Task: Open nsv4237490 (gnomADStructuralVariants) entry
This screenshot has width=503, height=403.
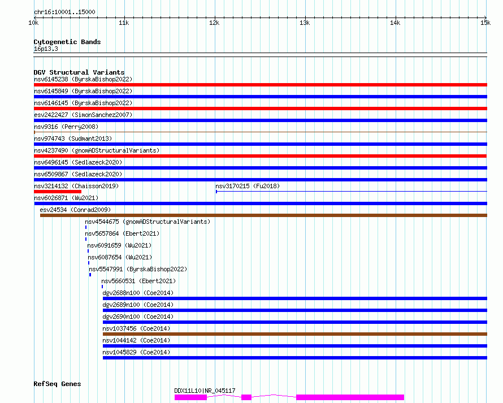Action: 97,150
